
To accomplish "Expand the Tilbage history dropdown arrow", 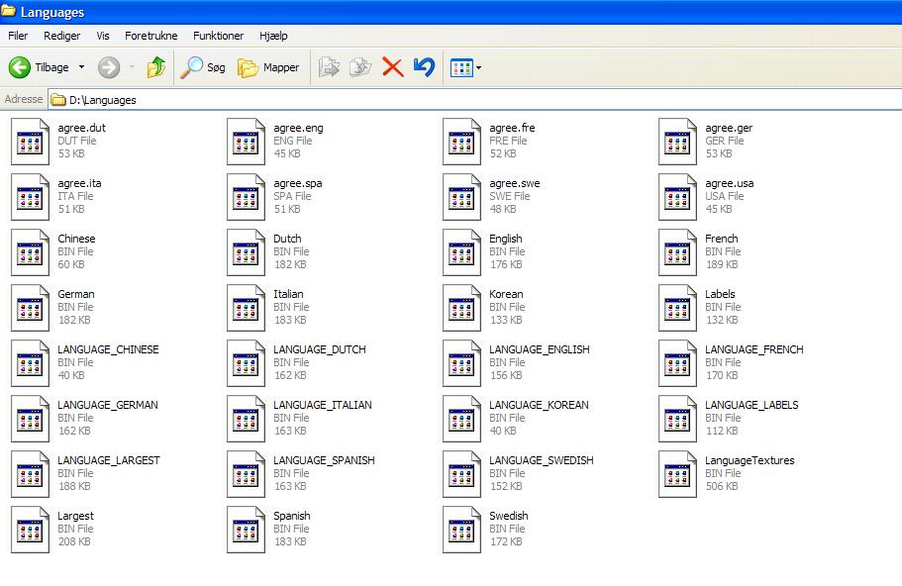I will (x=81, y=67).
